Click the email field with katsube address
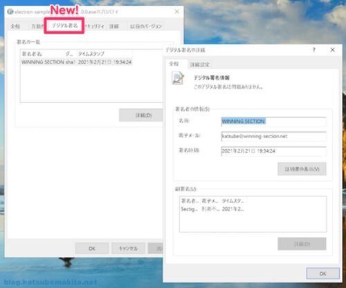346x288 pixels. pyautogui.click(x=273, y=136)
